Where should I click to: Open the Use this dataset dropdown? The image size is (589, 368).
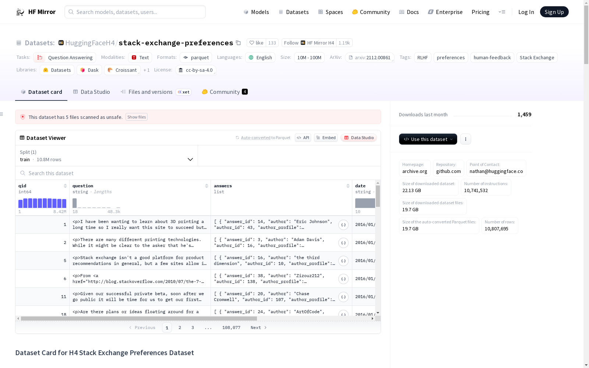tap(428, 139)
